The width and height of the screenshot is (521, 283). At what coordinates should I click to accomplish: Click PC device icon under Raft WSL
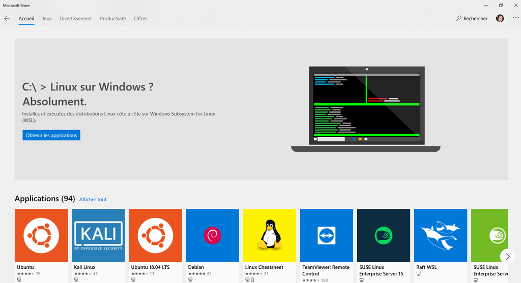(x=418, y=274)
